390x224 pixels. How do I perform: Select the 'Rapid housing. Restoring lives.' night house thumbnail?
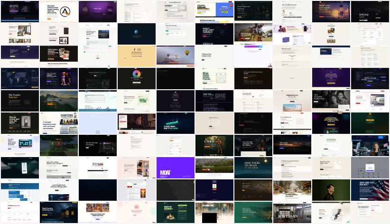point(59,213)
